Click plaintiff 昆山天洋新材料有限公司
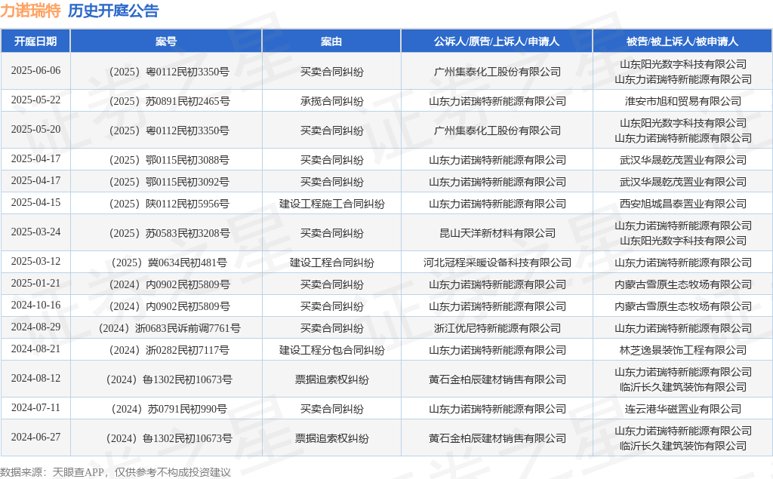 click(x=497, y=233)
